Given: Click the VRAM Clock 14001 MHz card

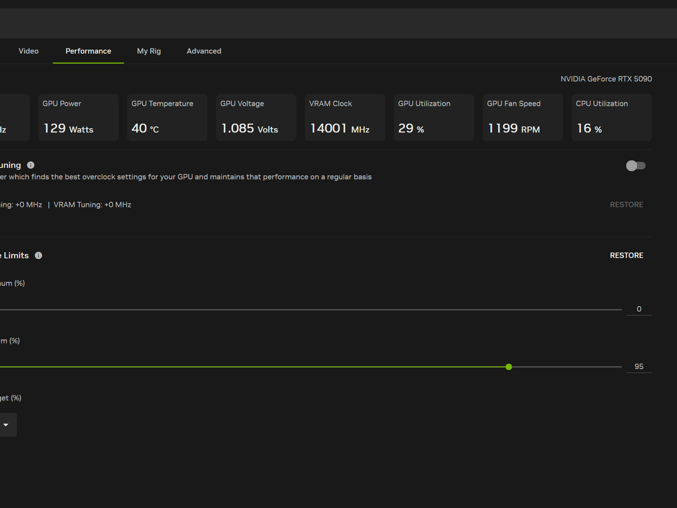Looking at the screenshot, I should pyautogui.click(x=345, y=117).
